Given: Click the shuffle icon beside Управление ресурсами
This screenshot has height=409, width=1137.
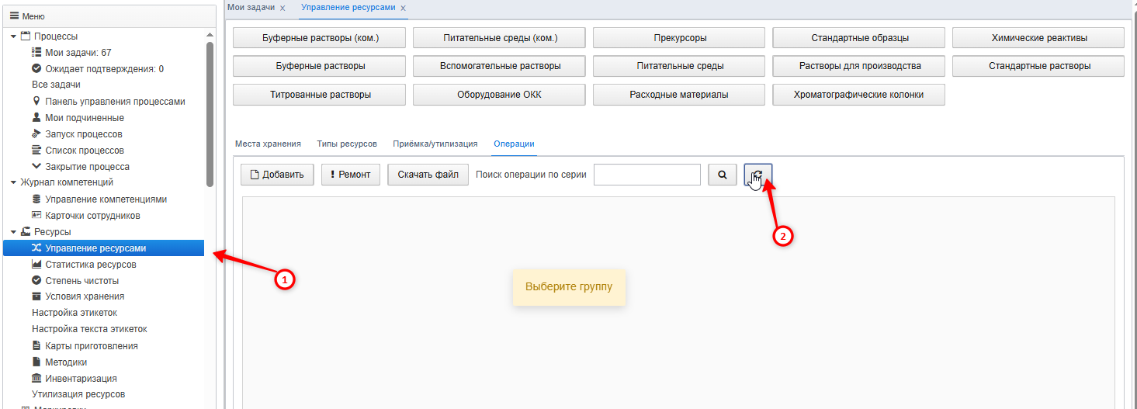Looking at the screenshot, I should click(x=36, y=248).
